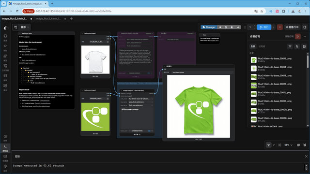The image size is (310, 174).
Task: Click the star favorites icon beside Manager
Action: tap(220, 27)
